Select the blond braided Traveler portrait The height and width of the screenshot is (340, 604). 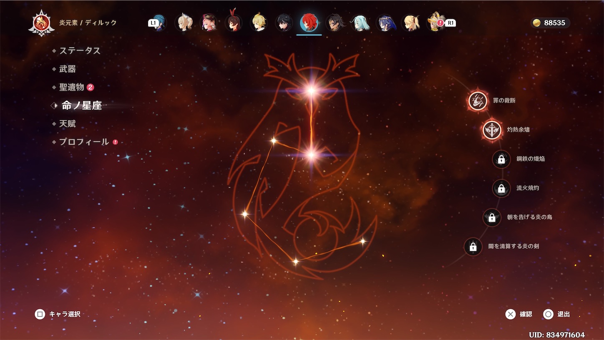[x=259, y=23]
